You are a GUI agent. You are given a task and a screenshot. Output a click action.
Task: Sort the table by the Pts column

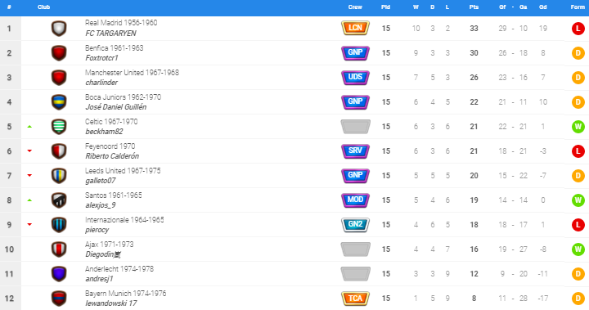point(474,7)
